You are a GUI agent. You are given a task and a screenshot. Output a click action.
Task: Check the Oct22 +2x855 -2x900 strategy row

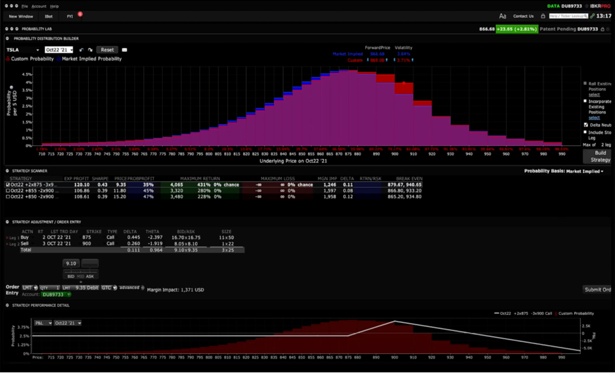click(8, 190)
